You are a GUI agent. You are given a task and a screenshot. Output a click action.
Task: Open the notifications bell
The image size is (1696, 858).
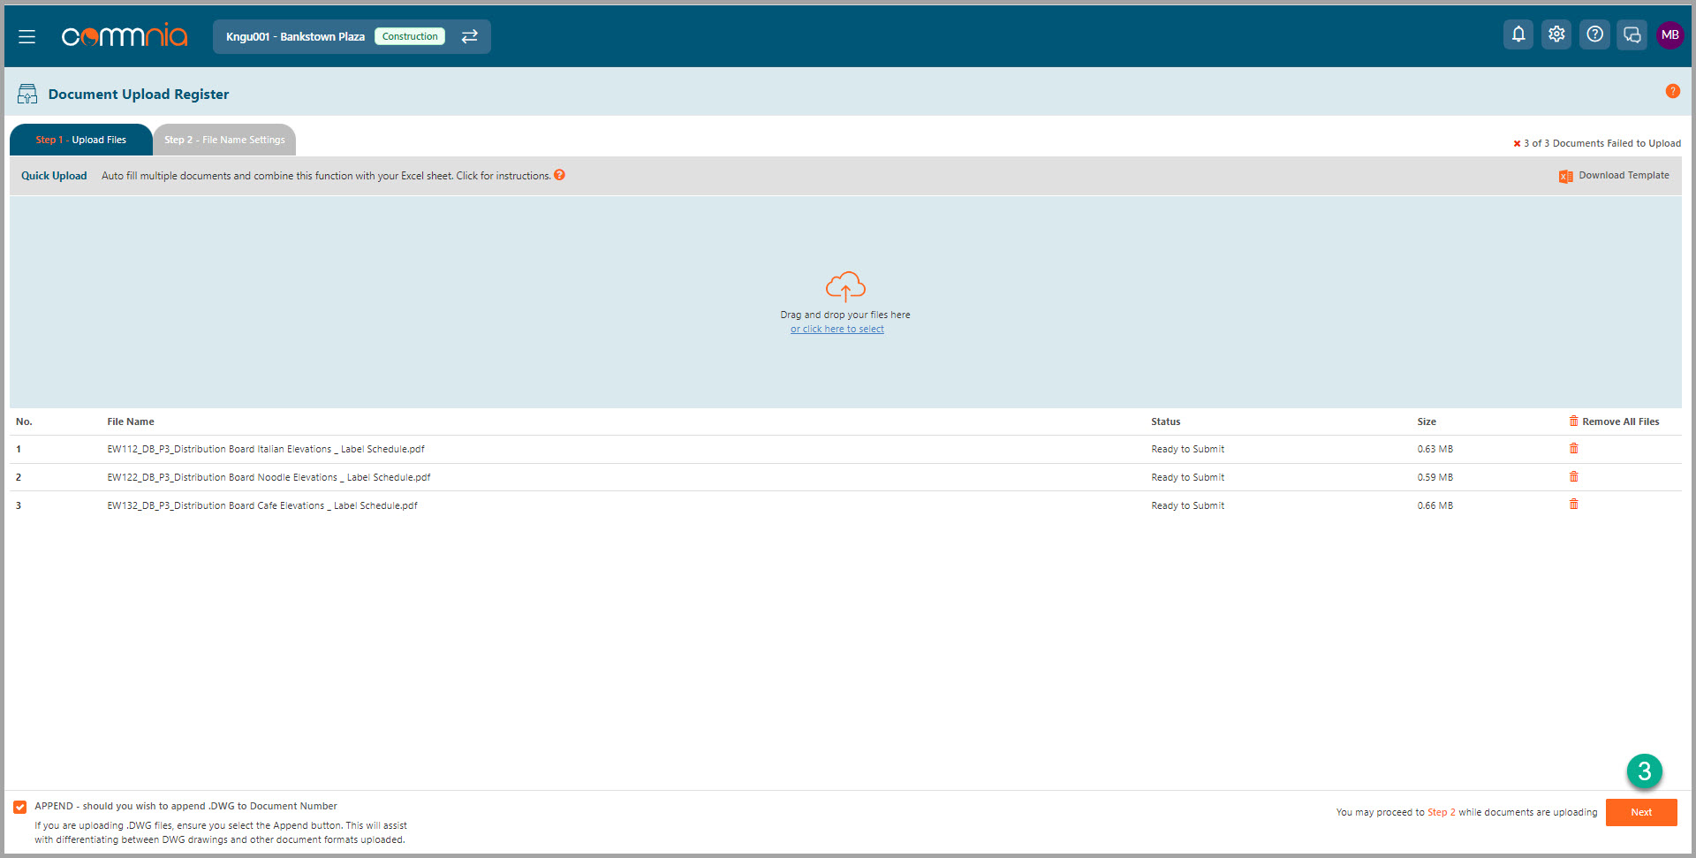pyautogui.click(x=1518, y=34)
